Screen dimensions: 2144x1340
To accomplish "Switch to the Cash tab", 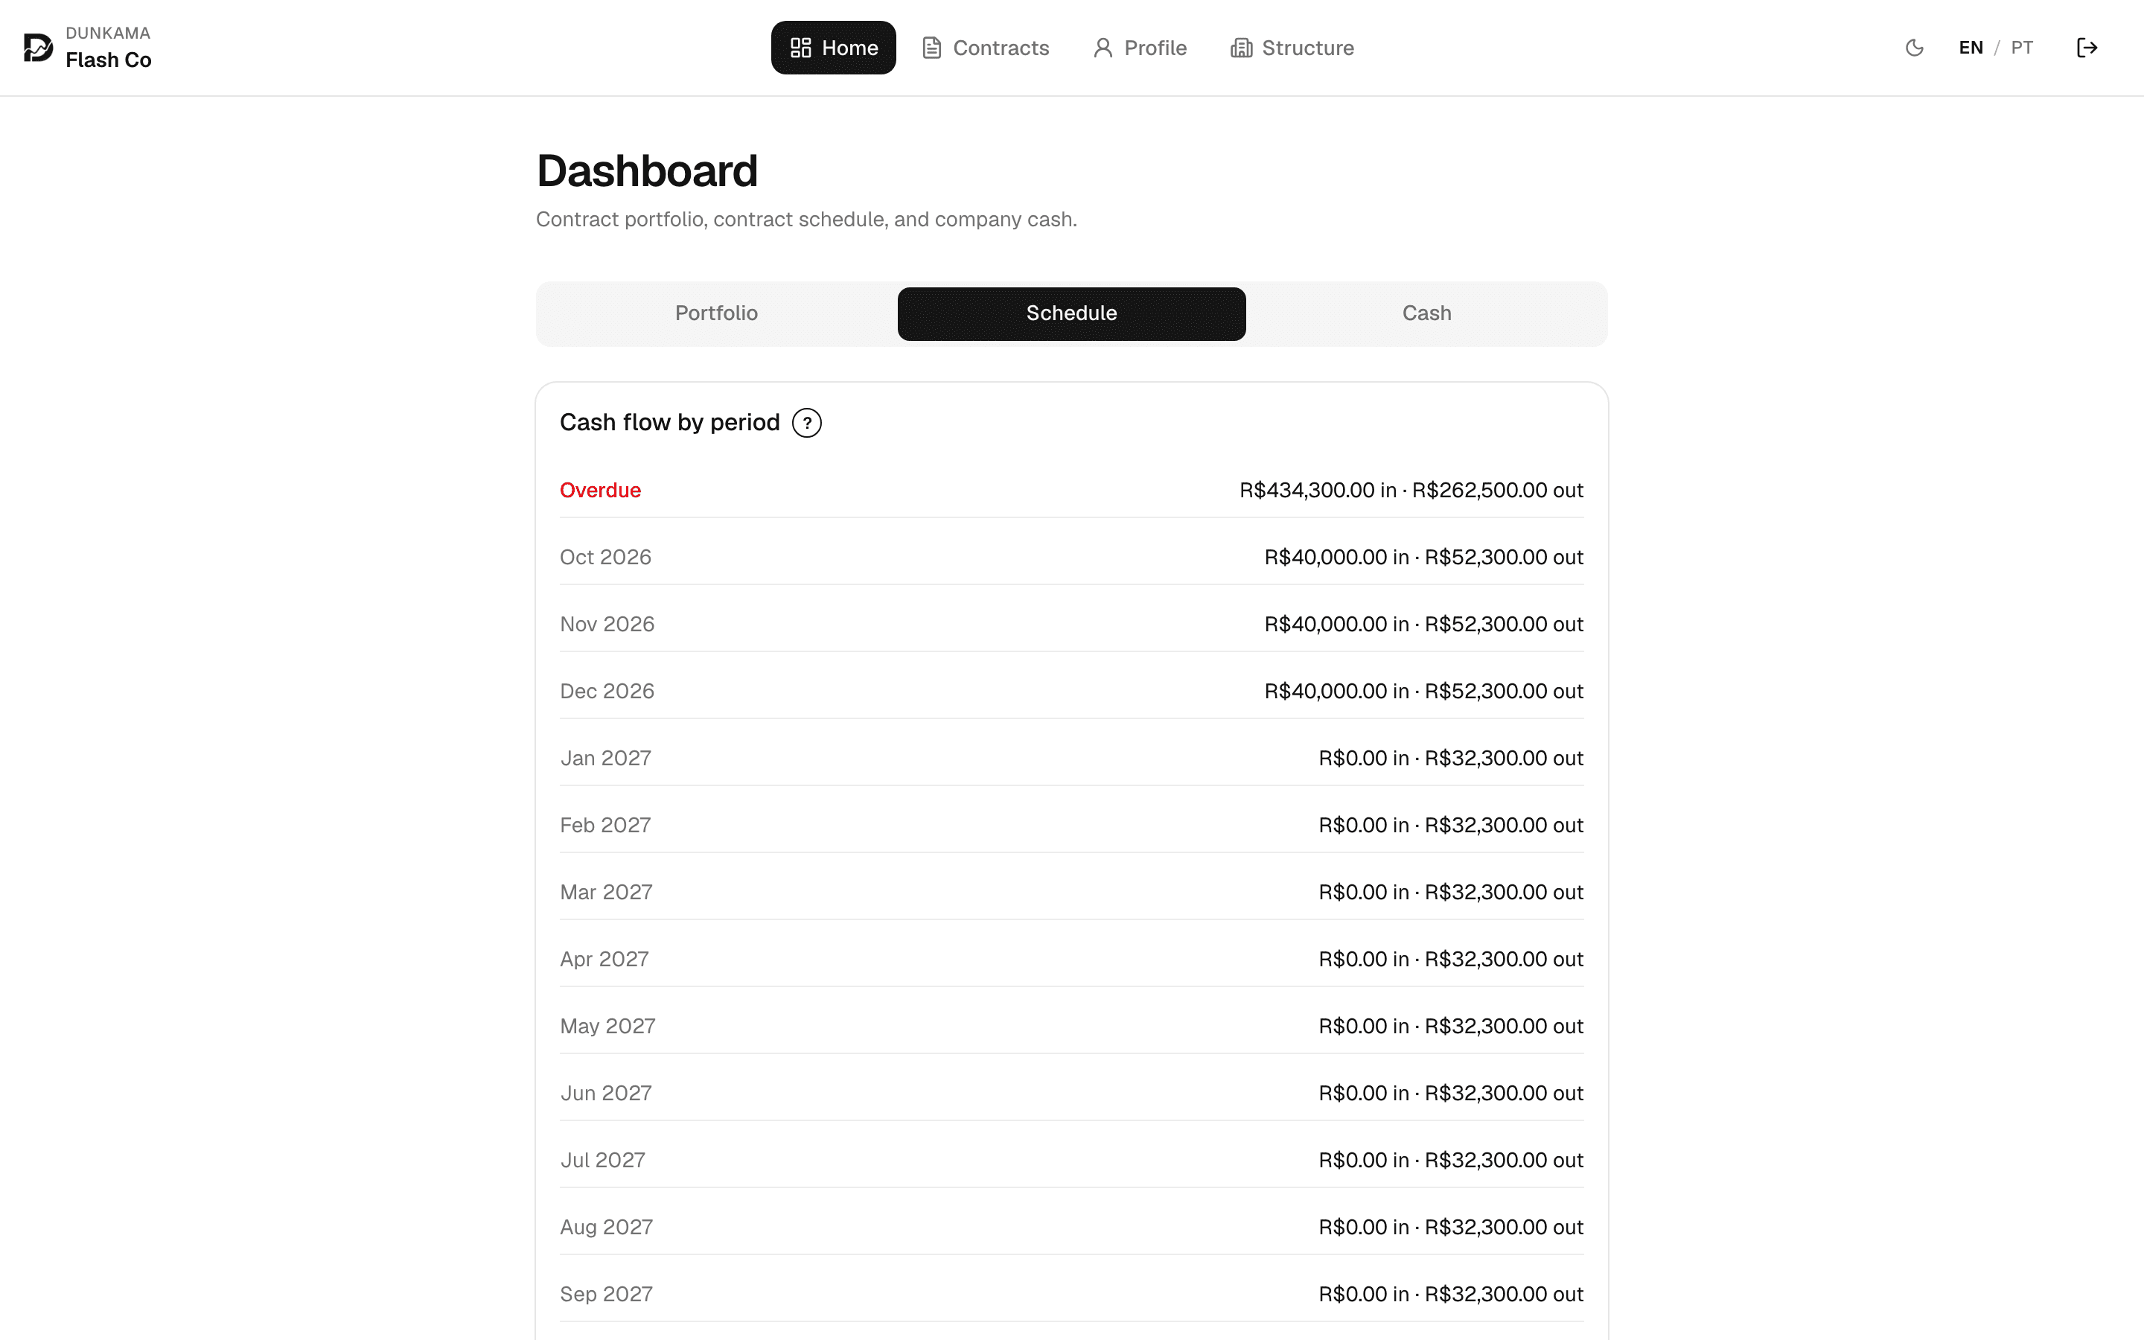I will tap(1426, 313).
